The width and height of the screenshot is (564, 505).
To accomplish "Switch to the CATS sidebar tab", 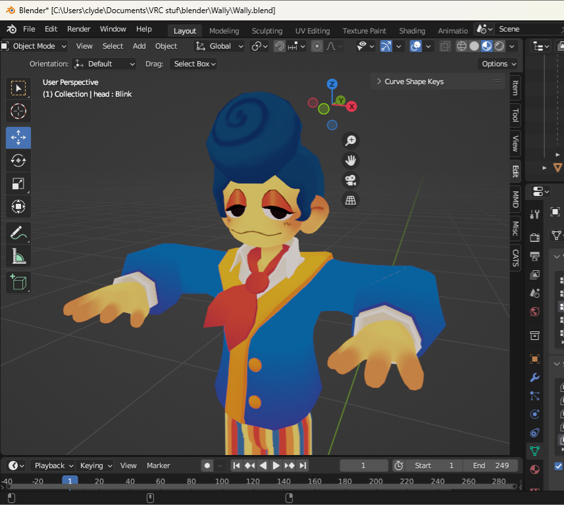I will click(x=515, y=258).
